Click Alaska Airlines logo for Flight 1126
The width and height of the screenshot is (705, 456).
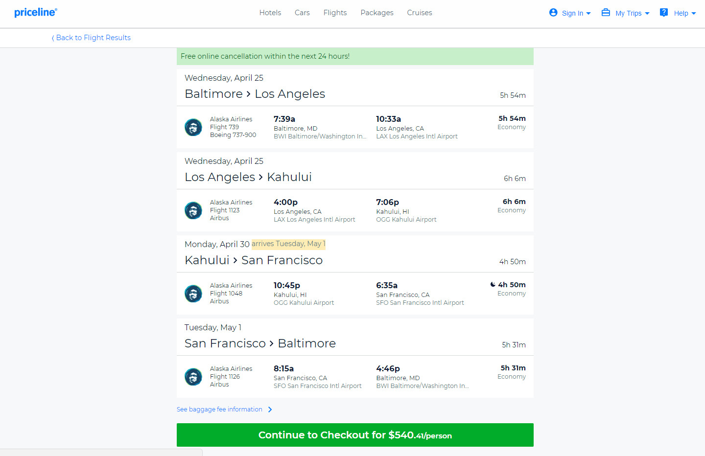193,377
